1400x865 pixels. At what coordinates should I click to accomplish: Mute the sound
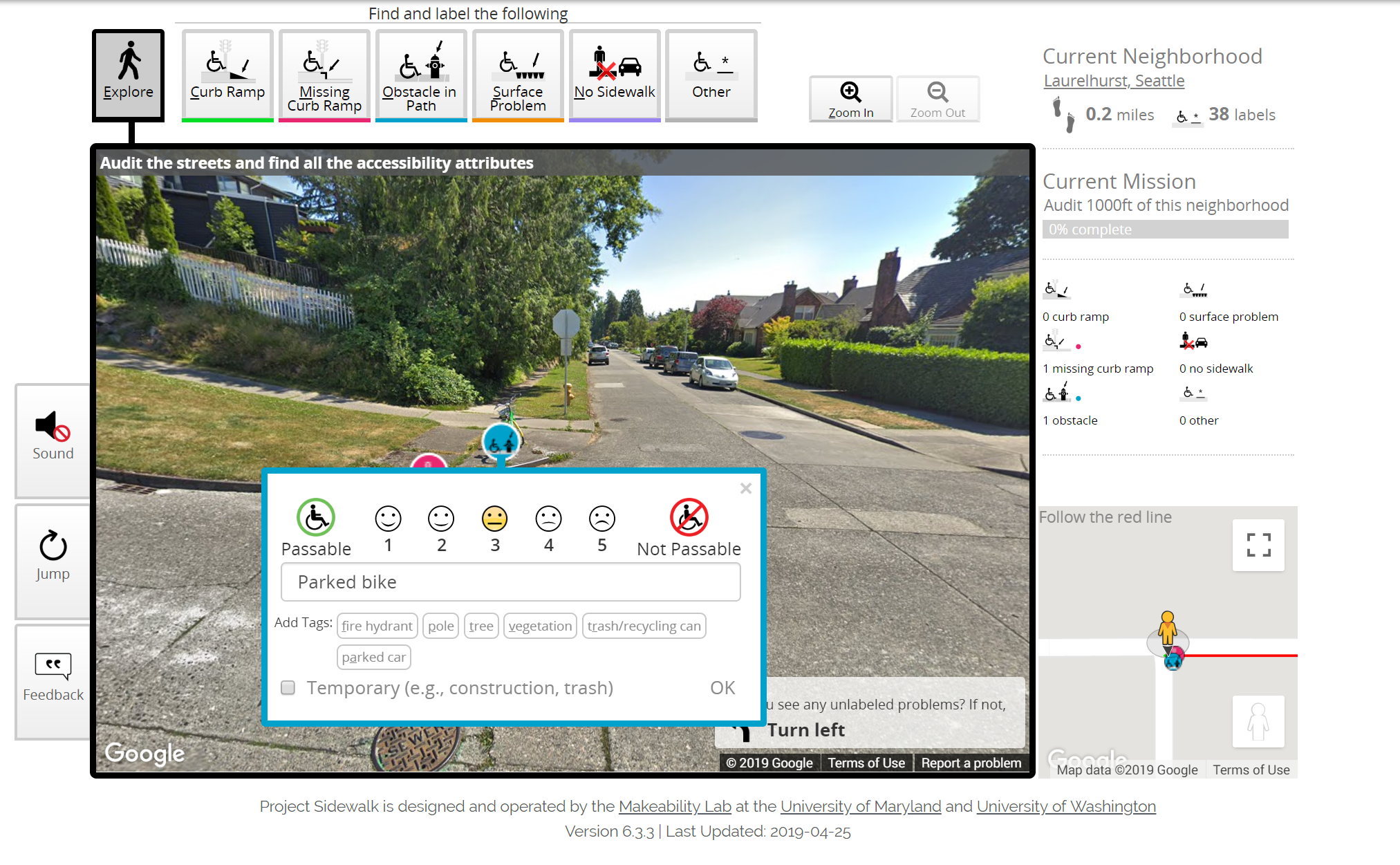pyautogui.click(x=52, y=437)
